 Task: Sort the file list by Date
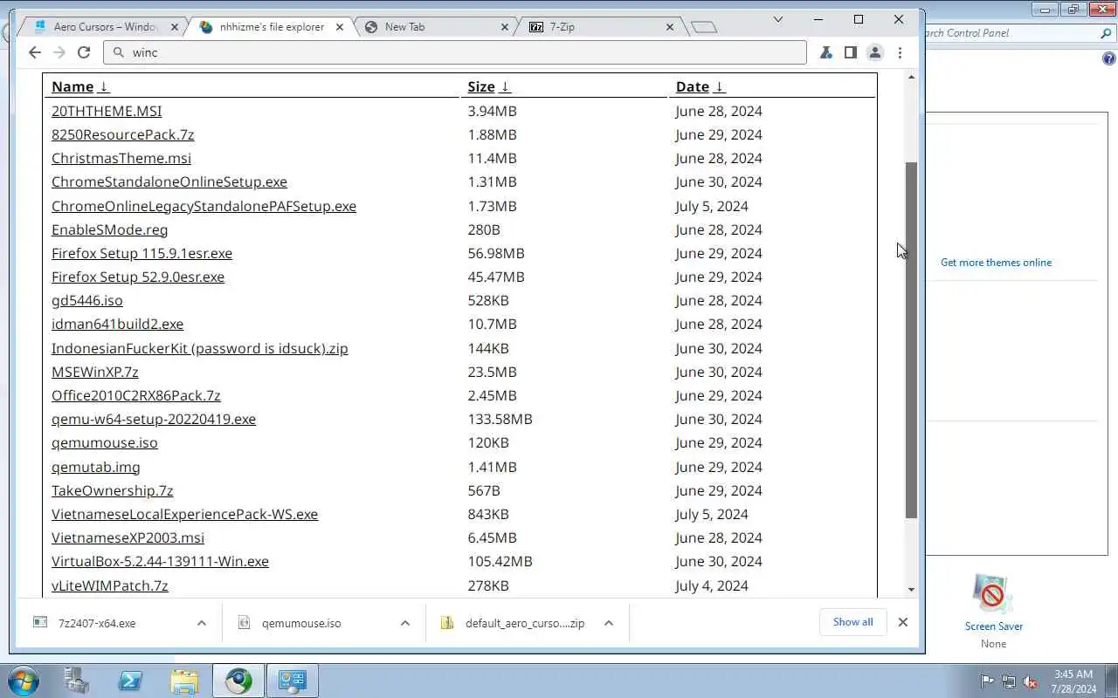[x=700, y=86]
